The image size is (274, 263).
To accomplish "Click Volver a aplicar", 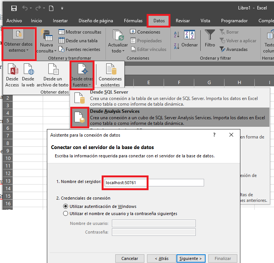I will [238, 41].
